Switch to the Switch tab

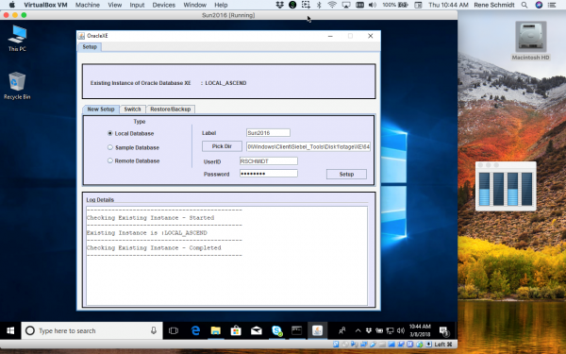click(132, 110)
